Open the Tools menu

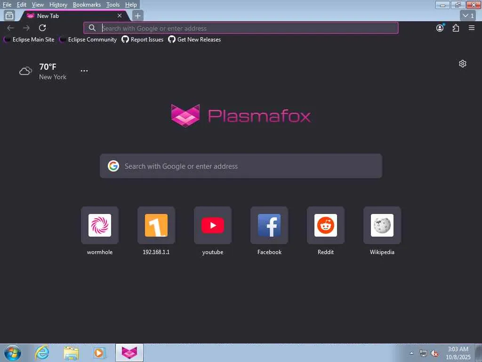click(x=113, y=5)
